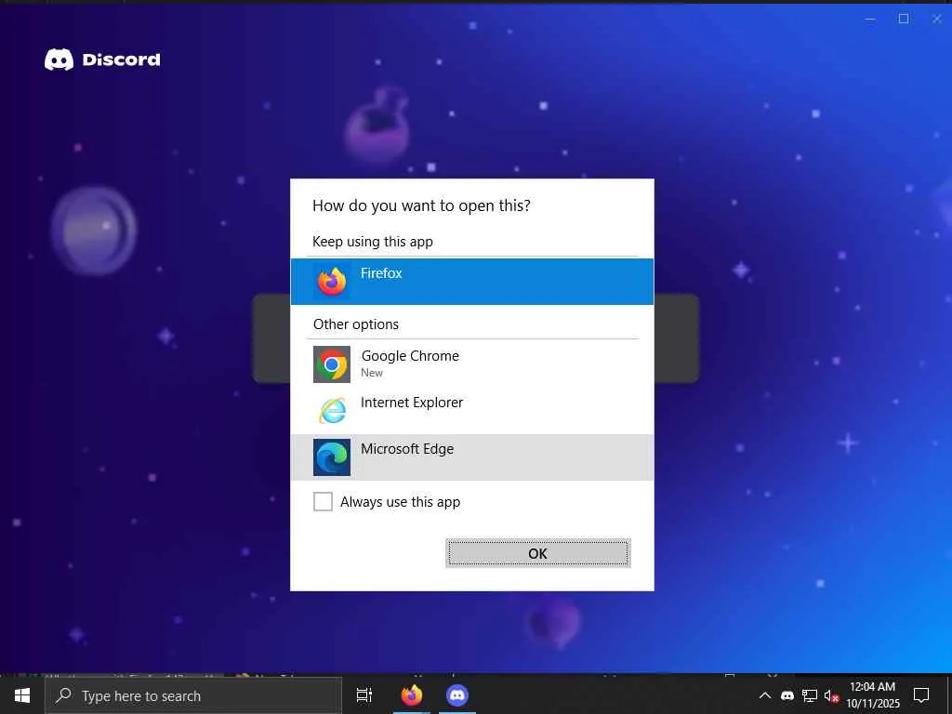Click the Google Chrome icon in dialog
This screenshot has height=714, width=952.
point(332,364)
